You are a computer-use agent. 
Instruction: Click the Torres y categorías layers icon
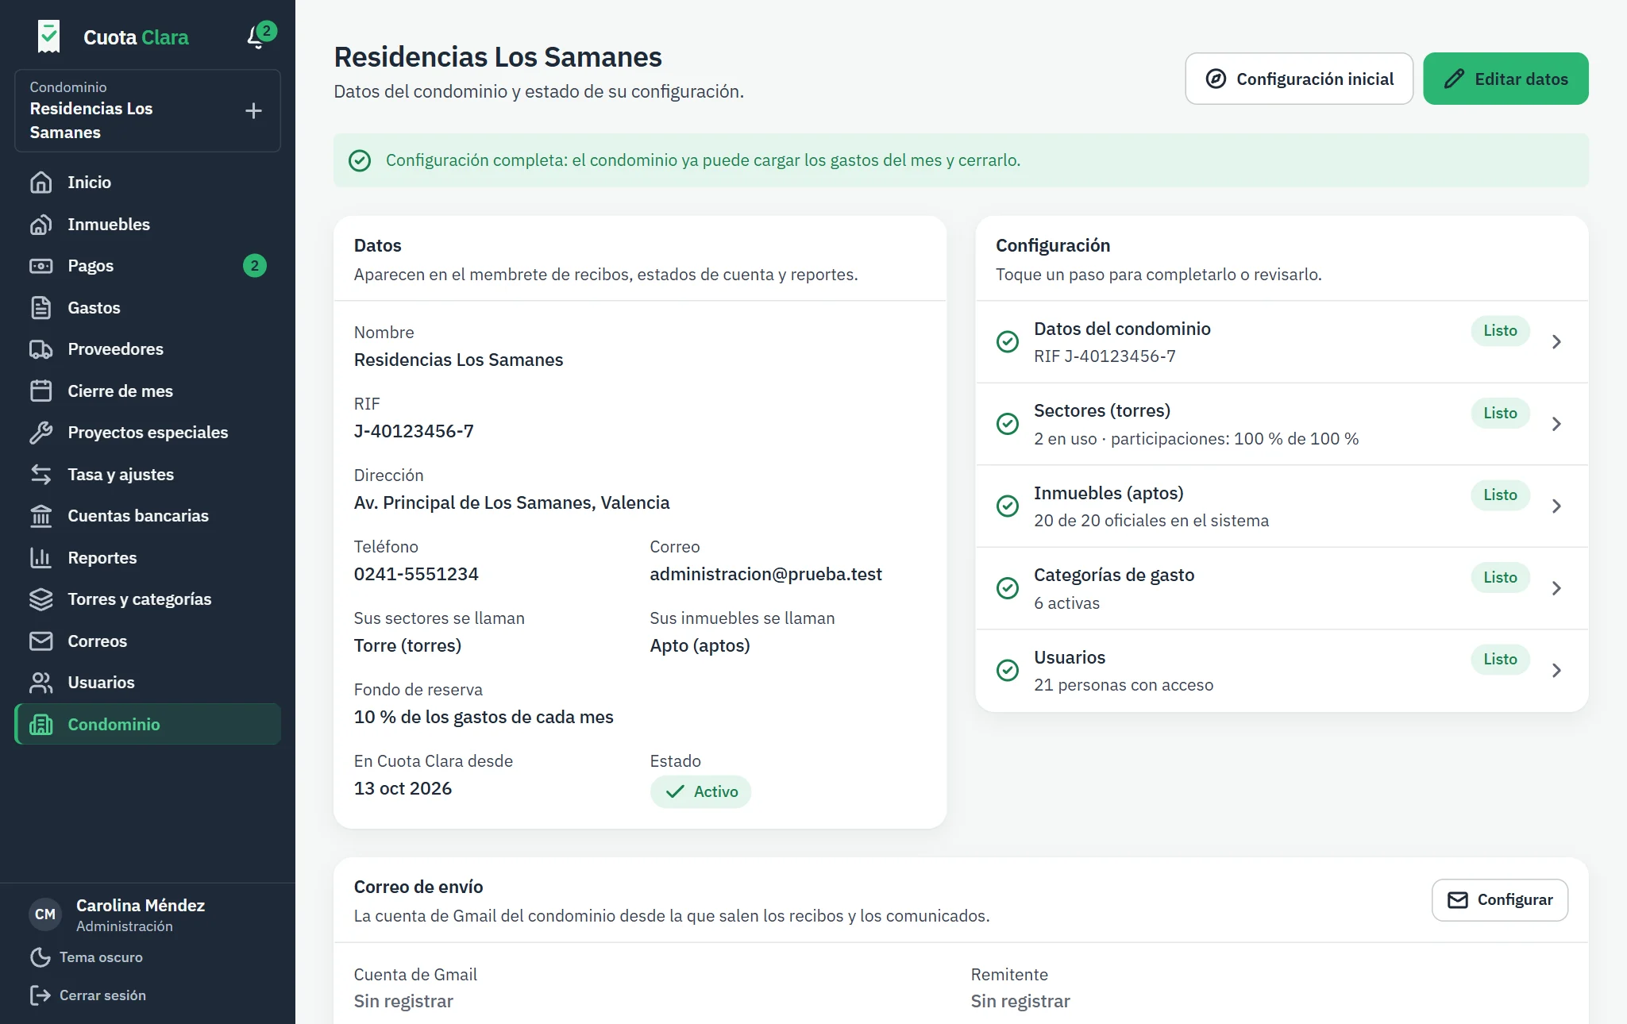(x=40, y=599)
